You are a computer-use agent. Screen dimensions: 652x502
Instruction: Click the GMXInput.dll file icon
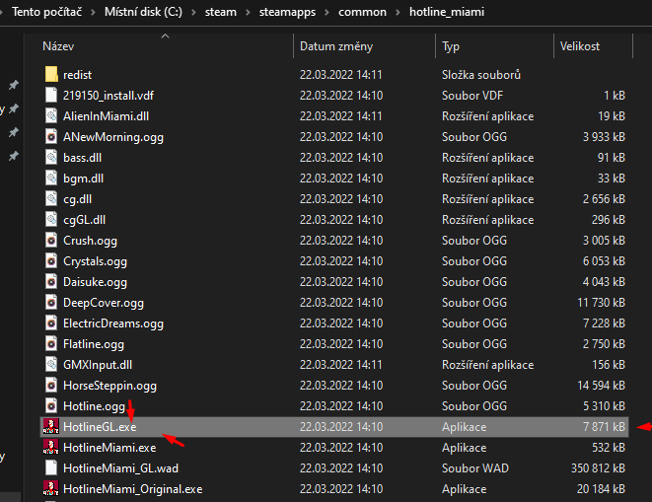click(x=51, y=365)
